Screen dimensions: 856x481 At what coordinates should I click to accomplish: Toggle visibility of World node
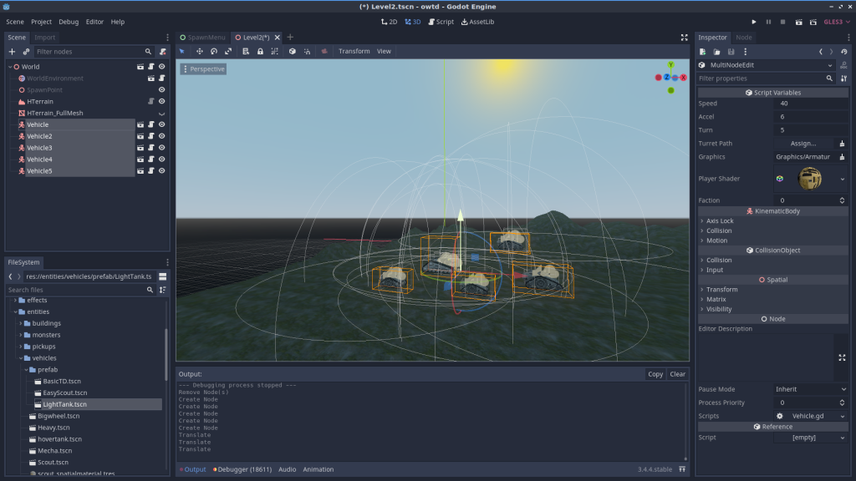coord(161,67)
